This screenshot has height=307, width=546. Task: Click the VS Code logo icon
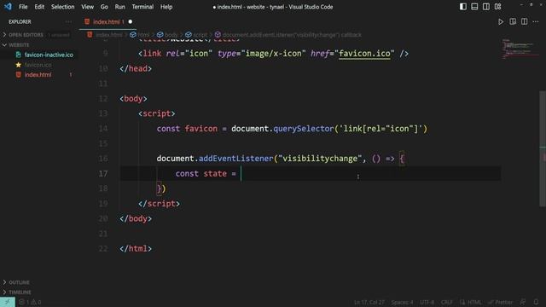(8, 7)
